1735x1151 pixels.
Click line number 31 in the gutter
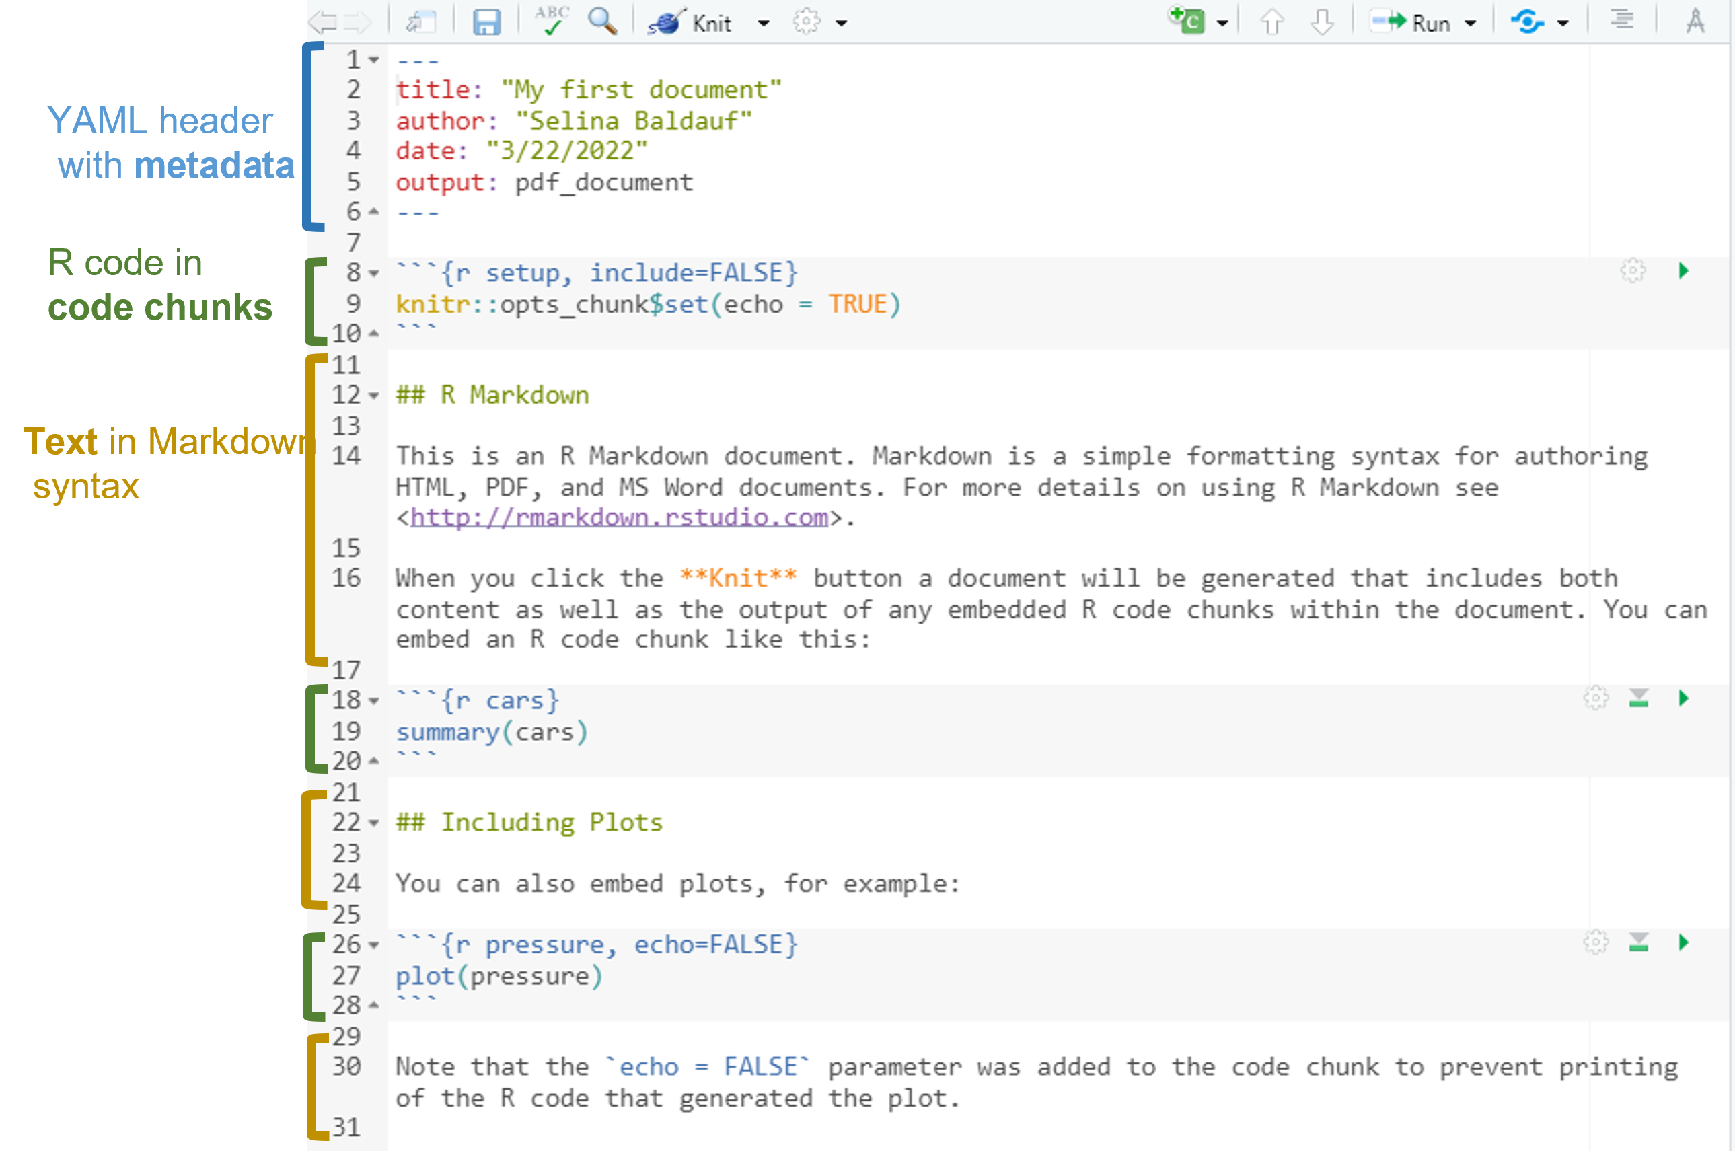point(346,1128)
